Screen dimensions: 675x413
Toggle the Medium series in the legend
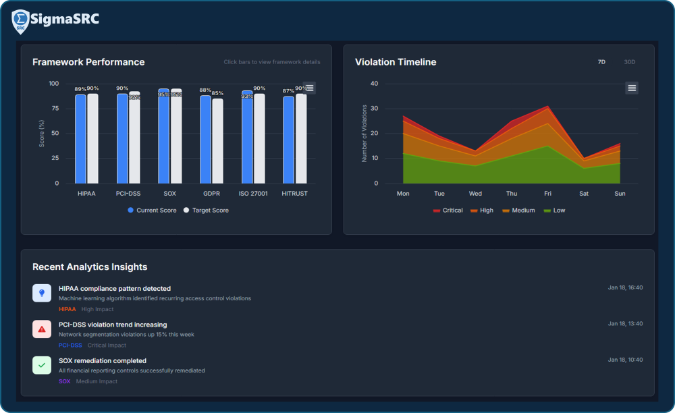(x=518, y=211)
